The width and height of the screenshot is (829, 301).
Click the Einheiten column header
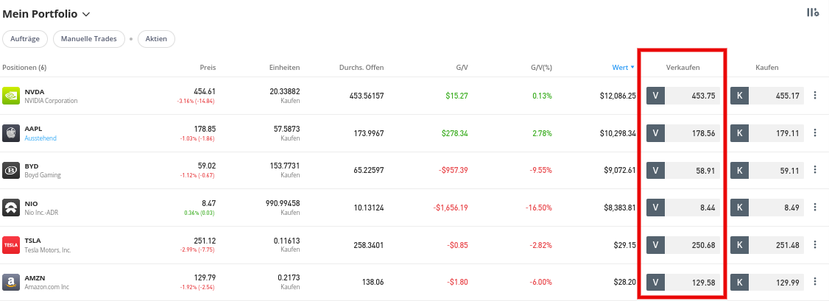point(284,68)
